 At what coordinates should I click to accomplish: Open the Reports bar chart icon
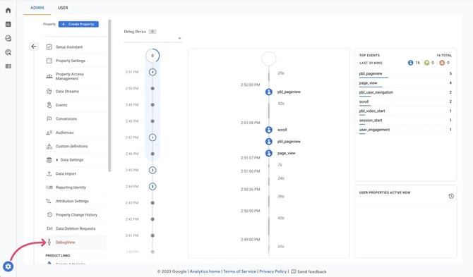tap(8, 24)
